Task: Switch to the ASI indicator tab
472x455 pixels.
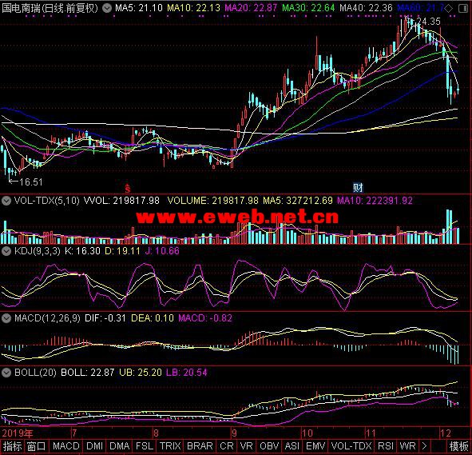Action: (292, 446)
